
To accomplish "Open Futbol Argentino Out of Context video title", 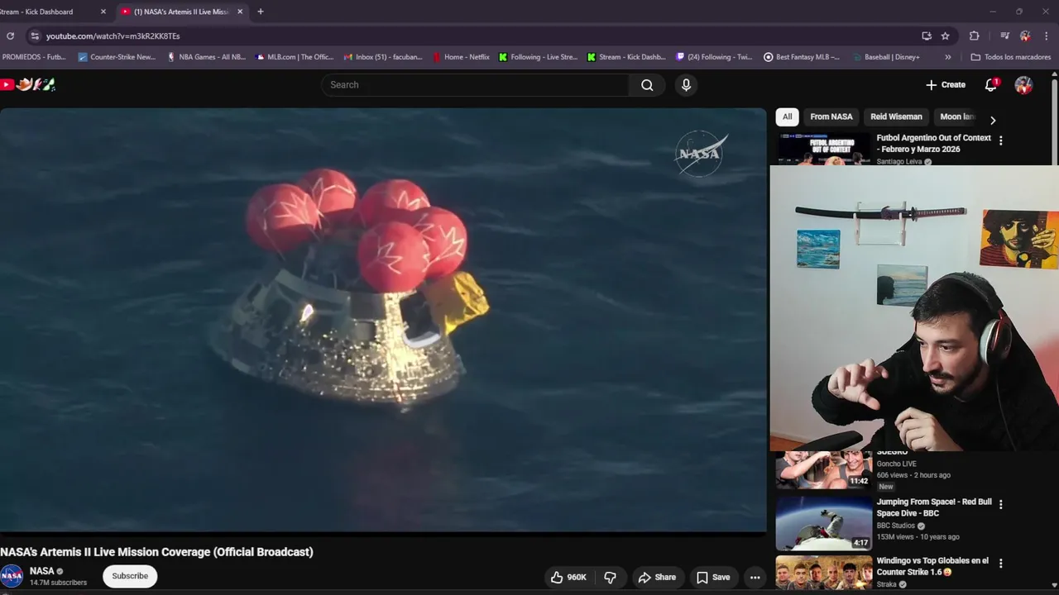I will (x=933, y=143).
